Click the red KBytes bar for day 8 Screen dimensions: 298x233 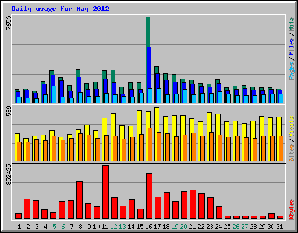click(x=79, y=200)
